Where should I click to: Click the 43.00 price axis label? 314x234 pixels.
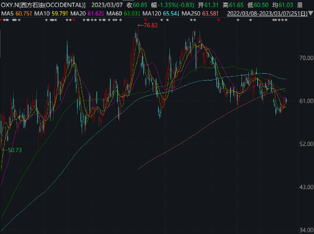307,187
